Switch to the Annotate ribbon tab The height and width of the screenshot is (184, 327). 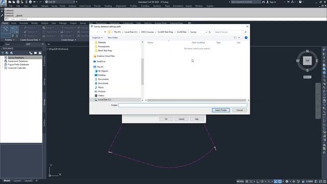(x=24, y=23)
